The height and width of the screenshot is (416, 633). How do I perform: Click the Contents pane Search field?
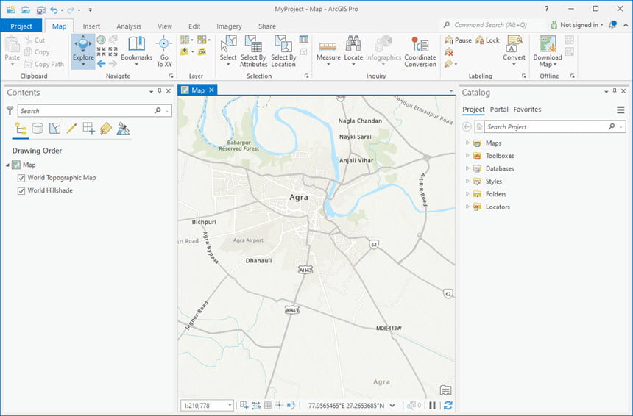pos(94,110)
